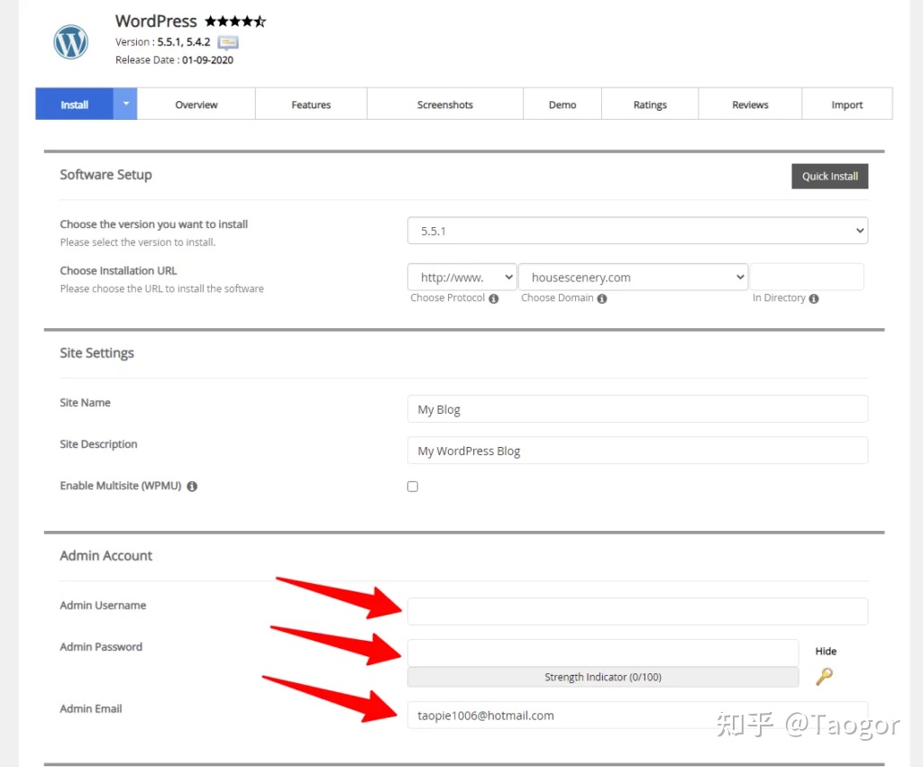Click the Admin Email field
Screen dimensions: 923x767
(637, 715)
